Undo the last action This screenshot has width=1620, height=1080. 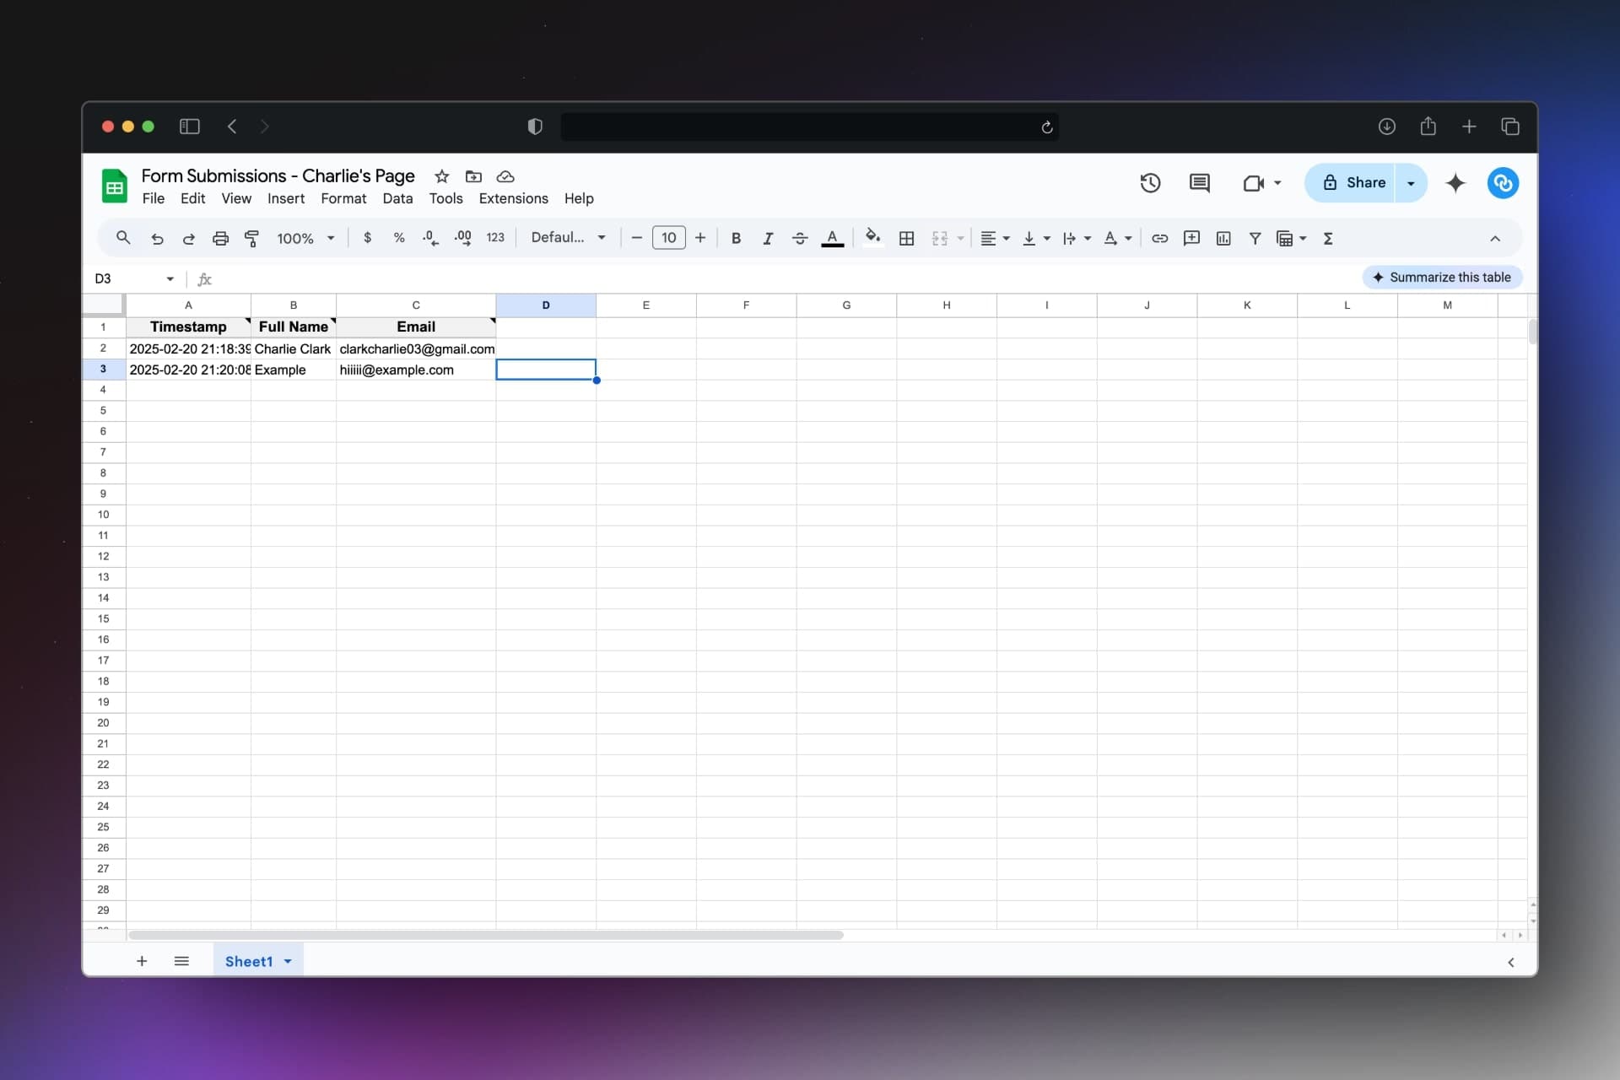(x=157, y=239)
